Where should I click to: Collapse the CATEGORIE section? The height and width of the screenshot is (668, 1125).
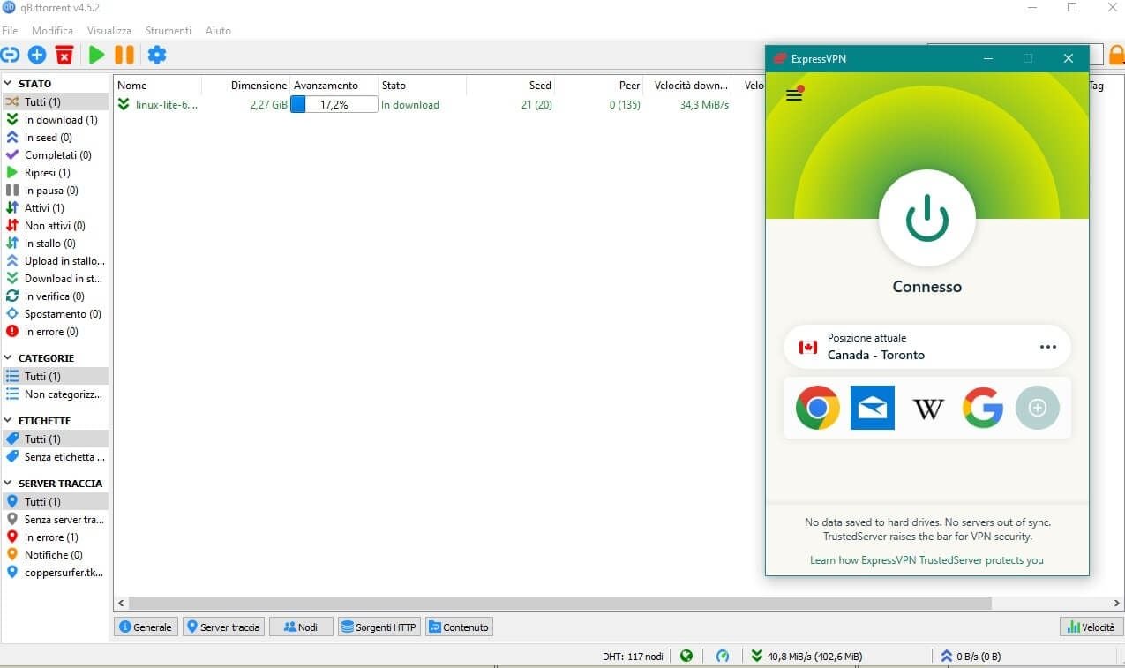click(x=8, y=358)
